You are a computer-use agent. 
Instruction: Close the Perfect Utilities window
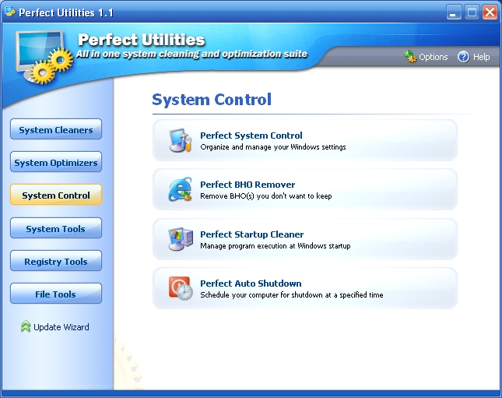point(490,12)
